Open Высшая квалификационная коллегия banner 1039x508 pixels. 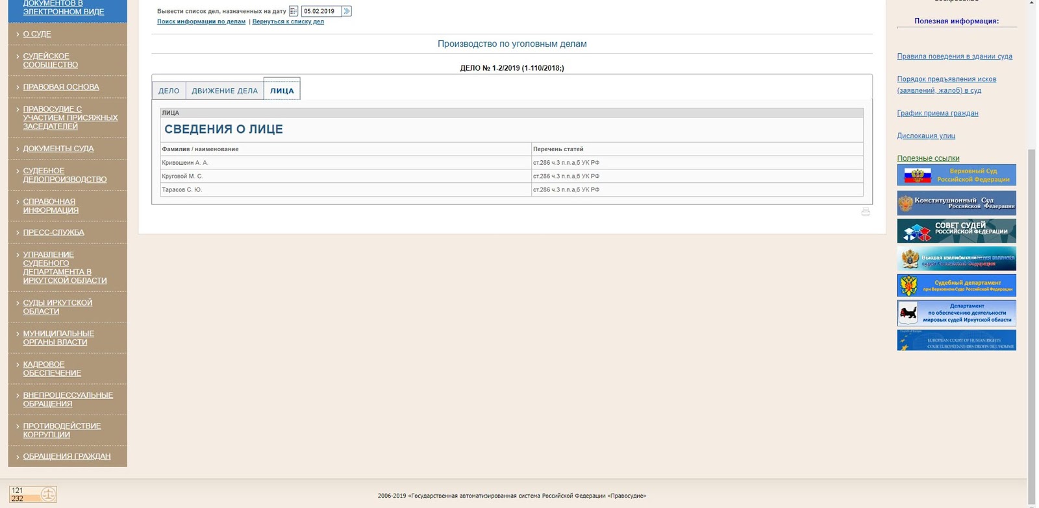click(x=957, y=258)
